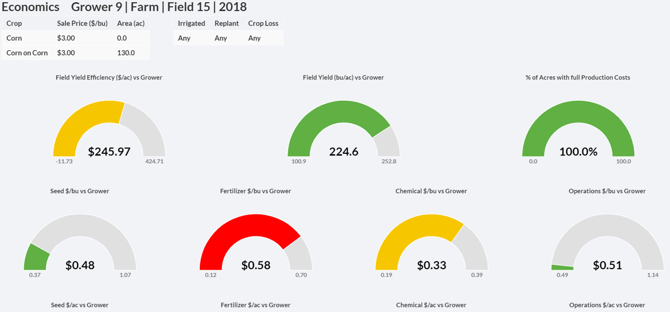Click the 'Area (ac)' column header

pyautogui.click(x=131, y=23)
